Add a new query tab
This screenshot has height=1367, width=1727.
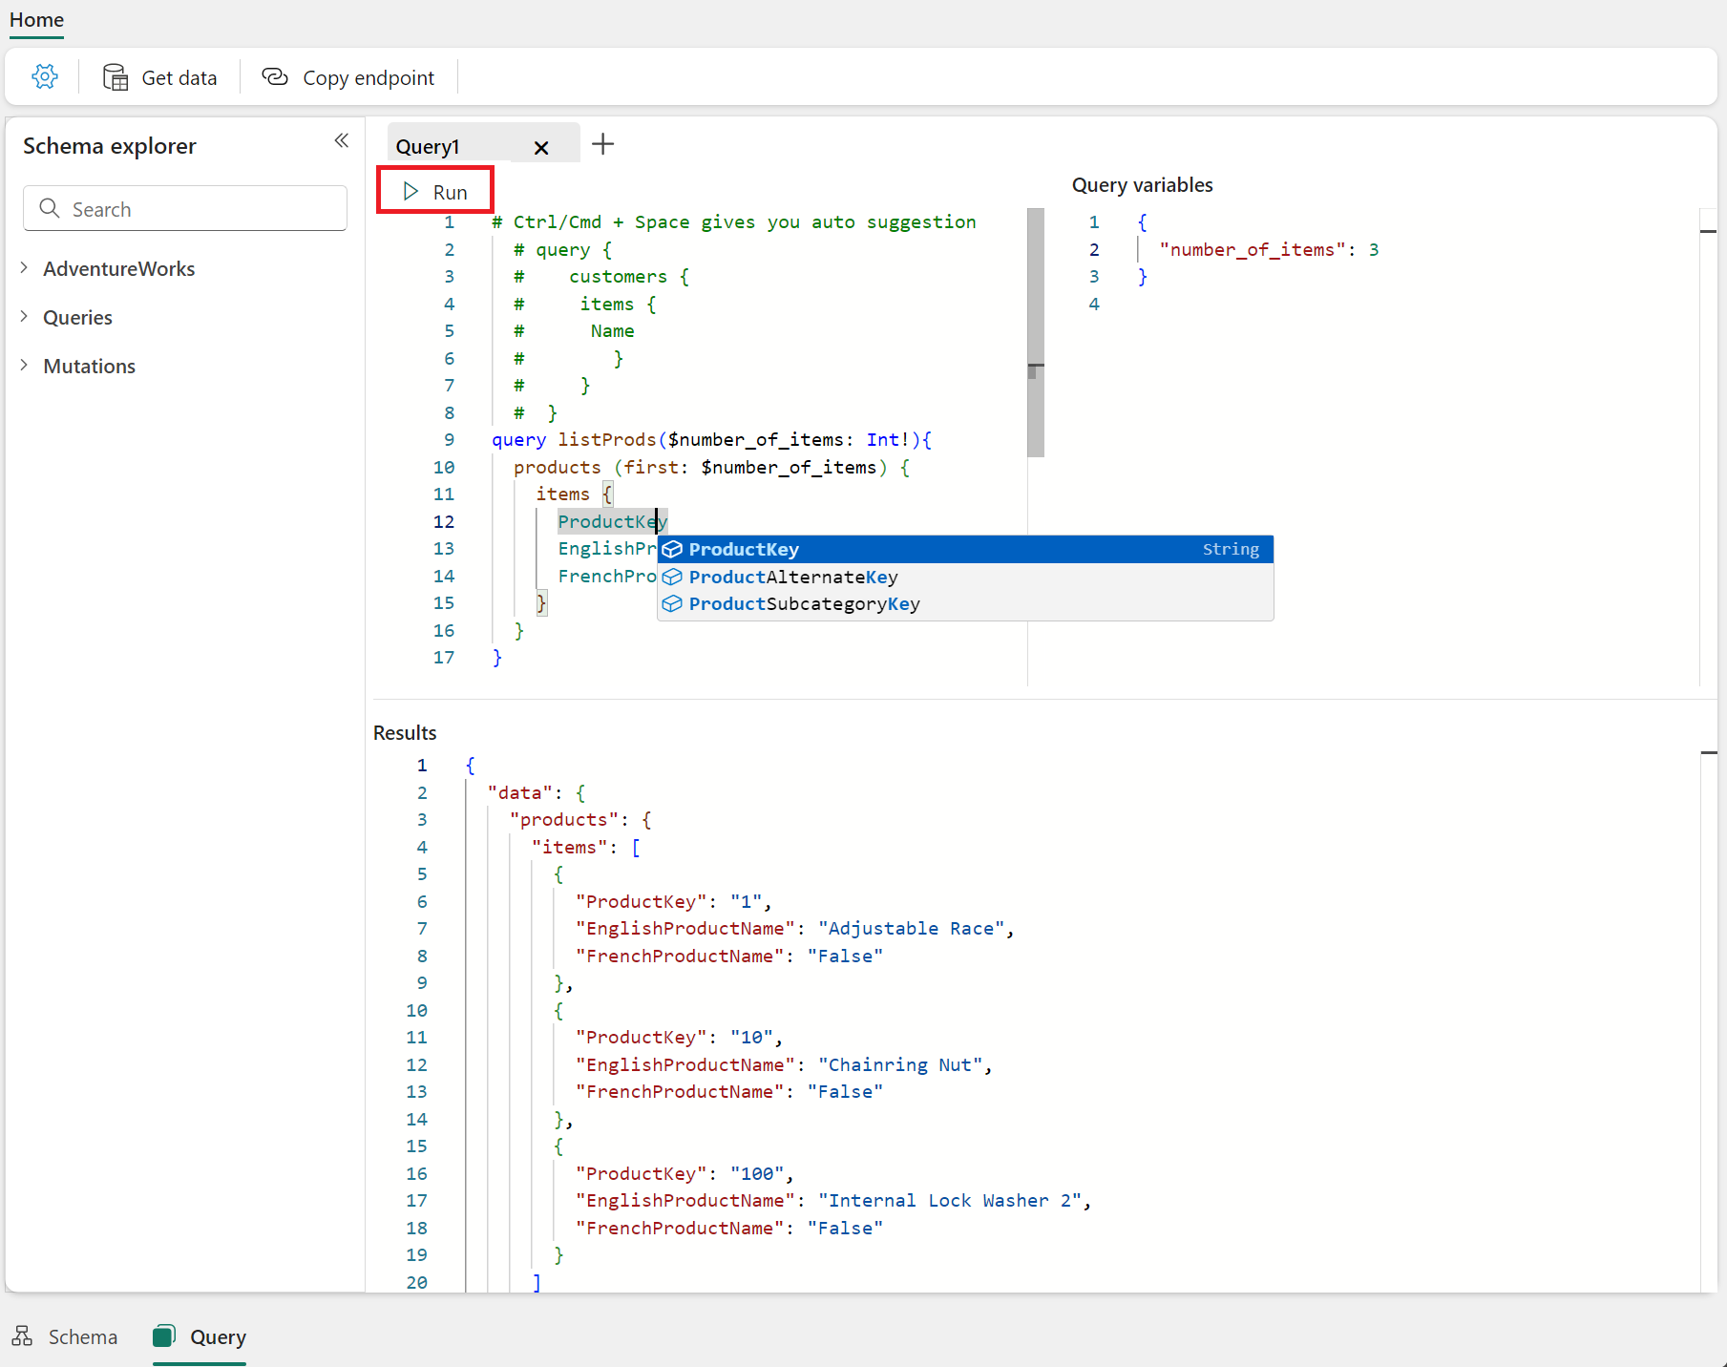click(x=602, y=145)
